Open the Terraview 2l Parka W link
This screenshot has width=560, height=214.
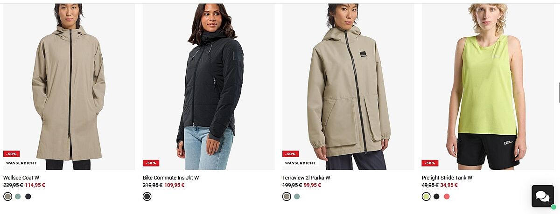[306, 178]
